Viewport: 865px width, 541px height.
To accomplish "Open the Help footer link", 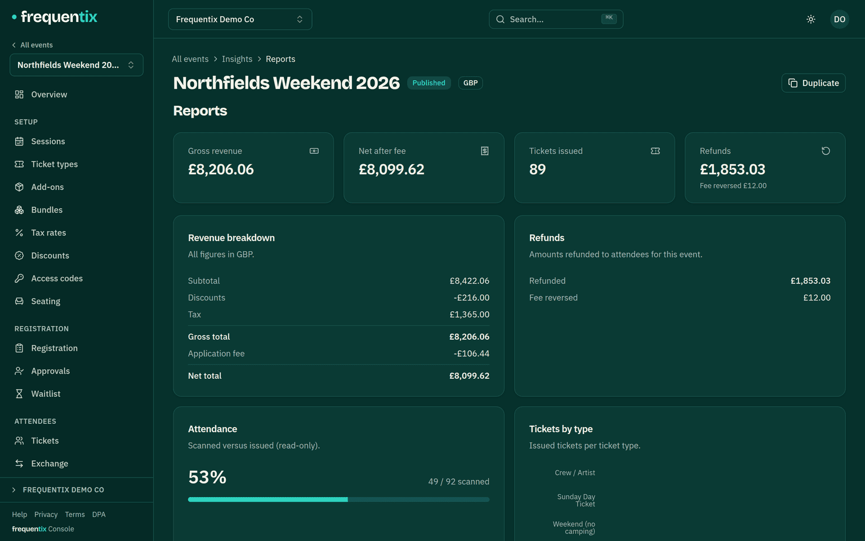I will [20, 515].
